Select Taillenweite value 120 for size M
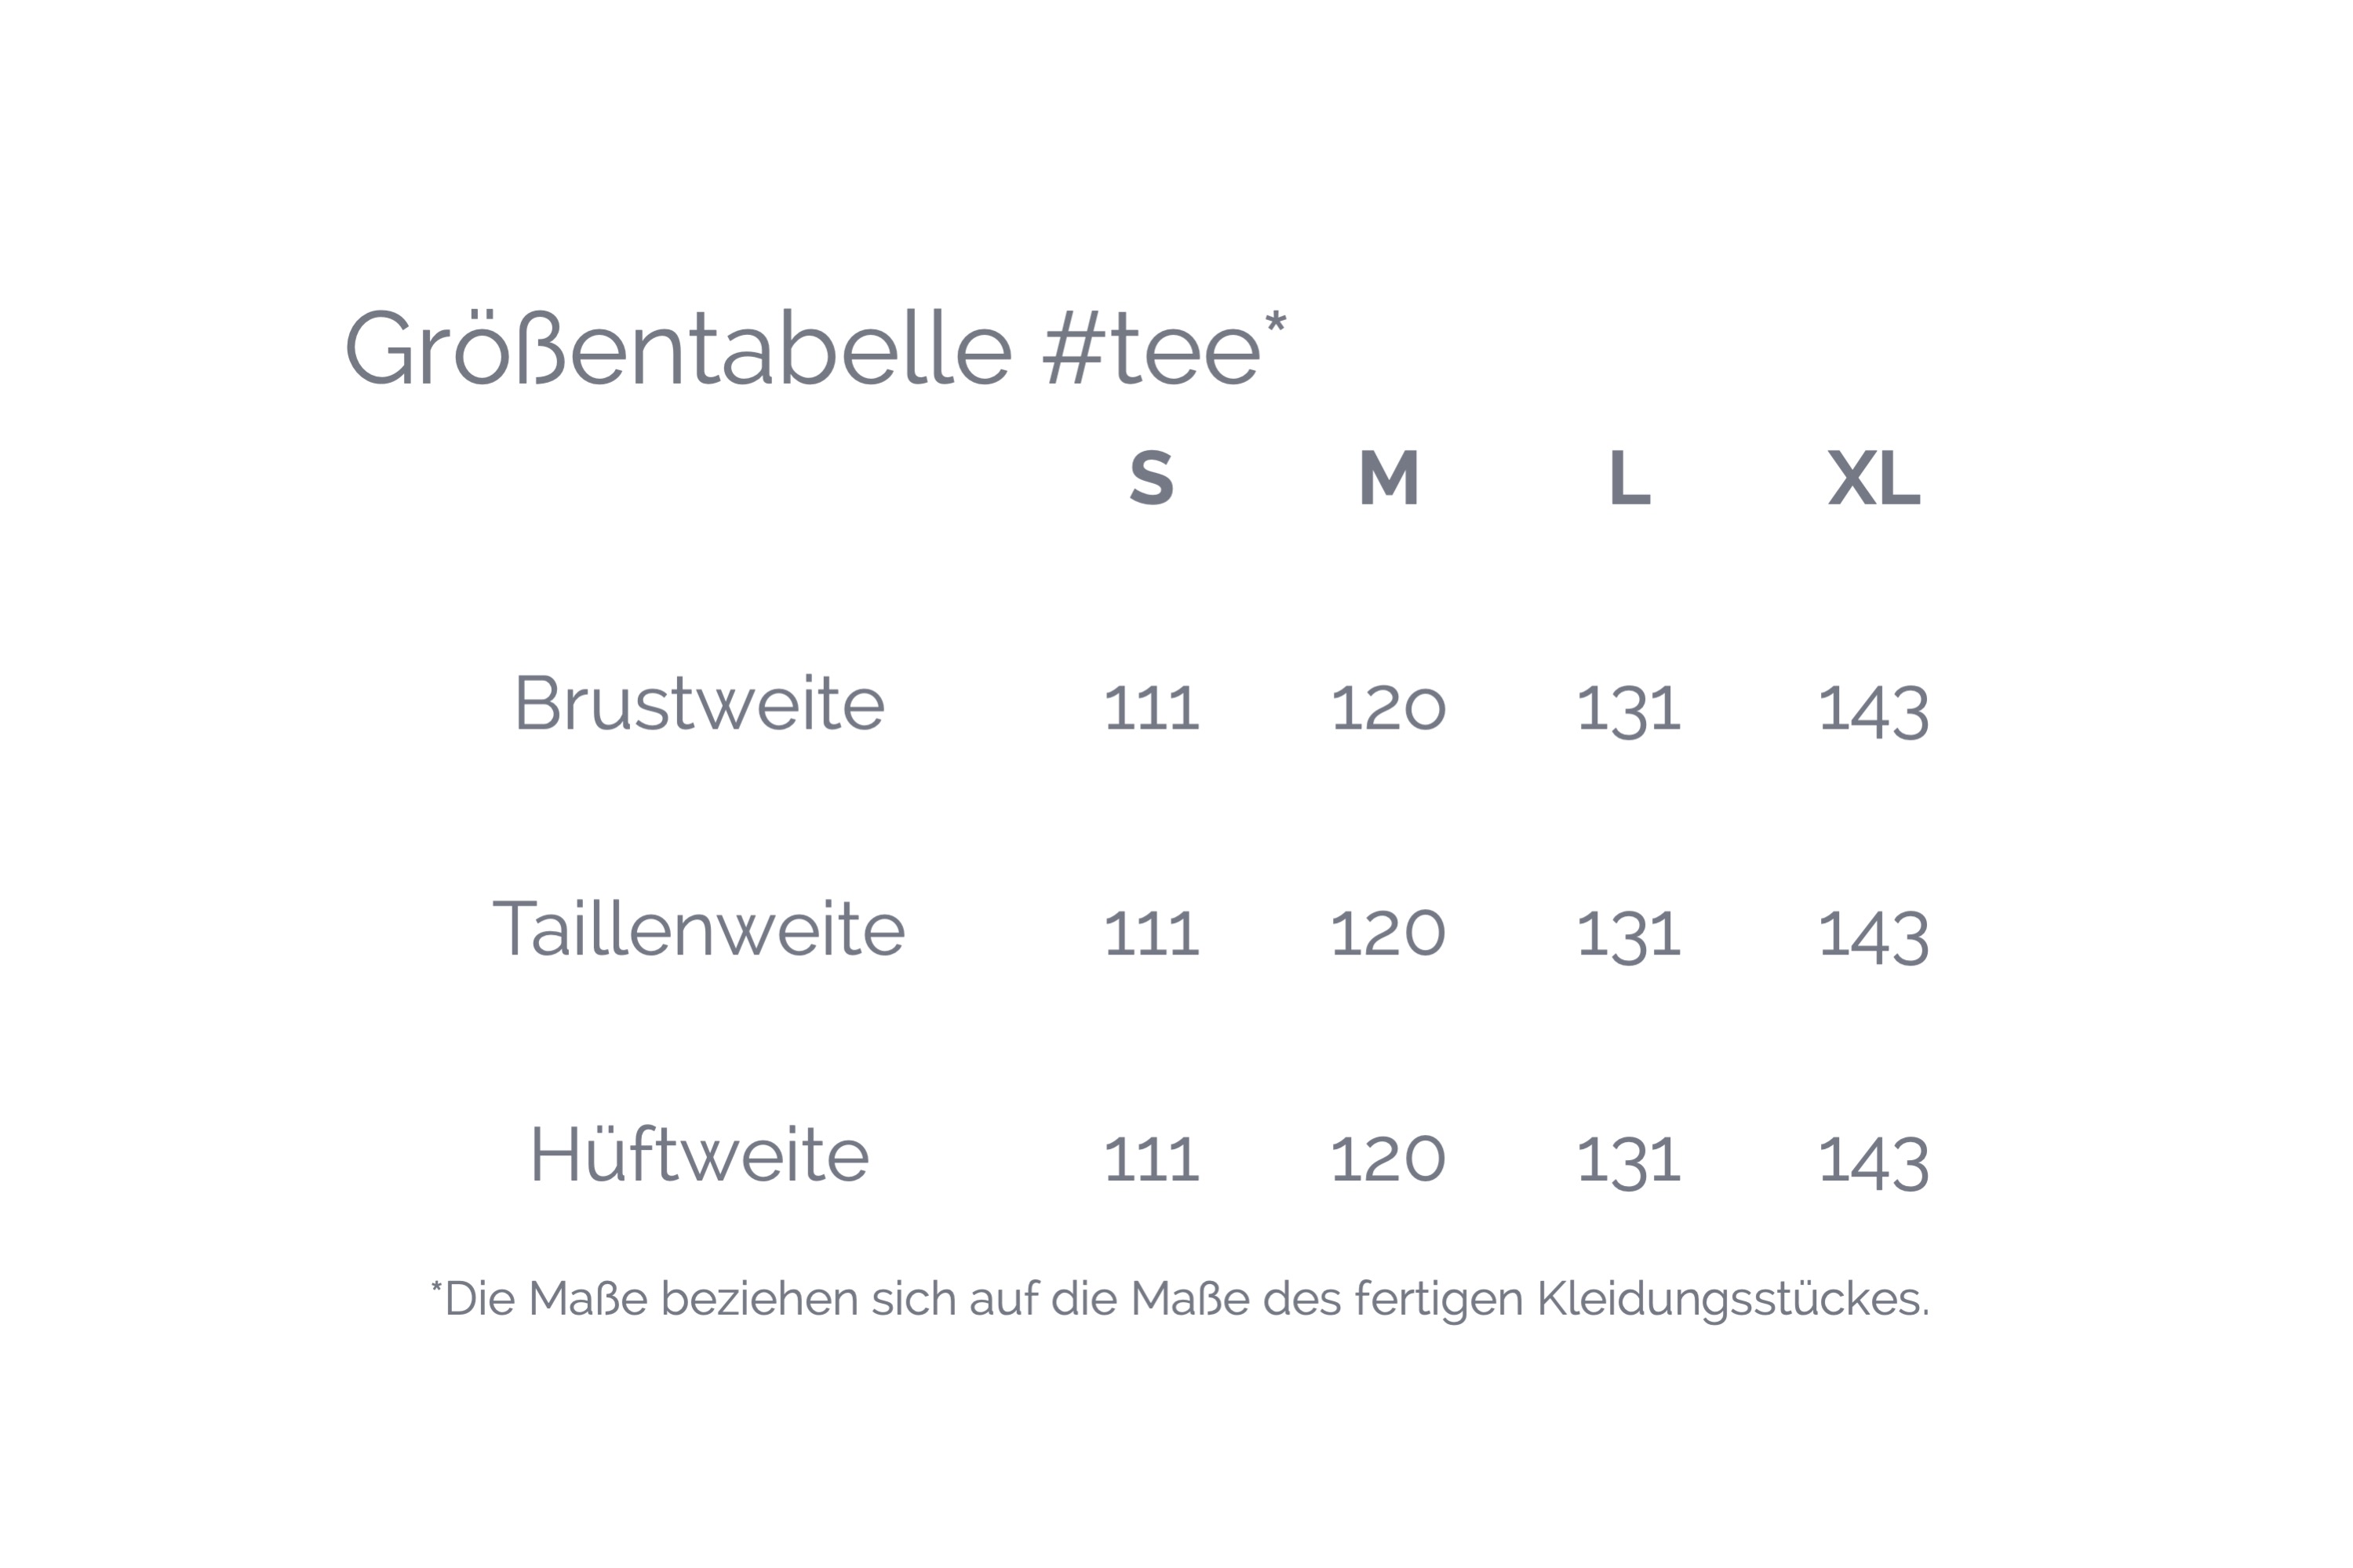Image resolution: width=2353 pixels, height=1568 pixels. tap(1388, 935)
